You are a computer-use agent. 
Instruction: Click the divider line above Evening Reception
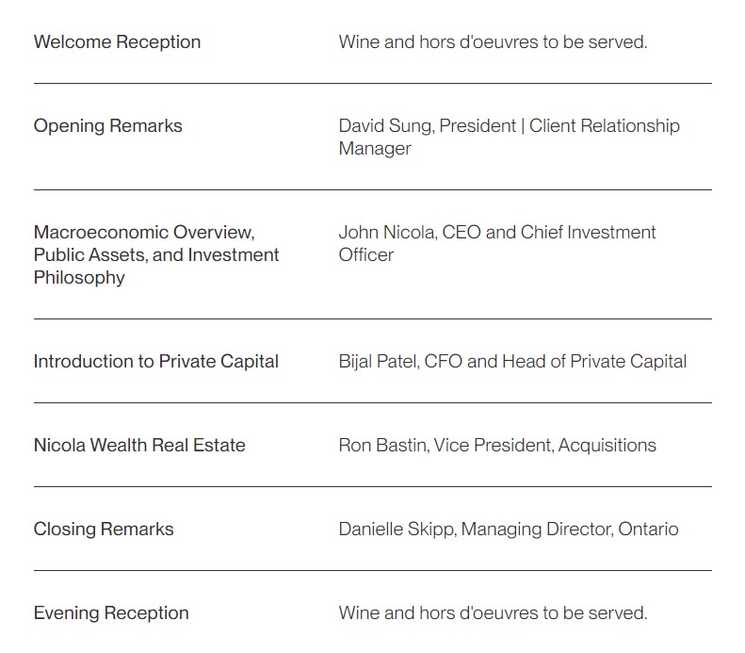point(373,570)
